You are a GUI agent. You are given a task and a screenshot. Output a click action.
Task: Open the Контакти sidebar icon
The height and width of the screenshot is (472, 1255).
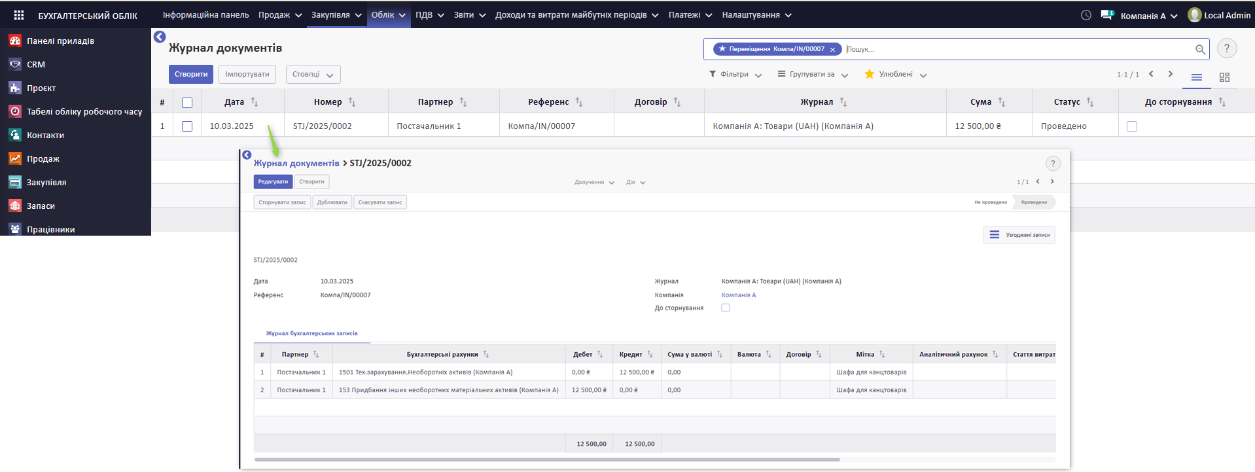click(x=15, y=135)
